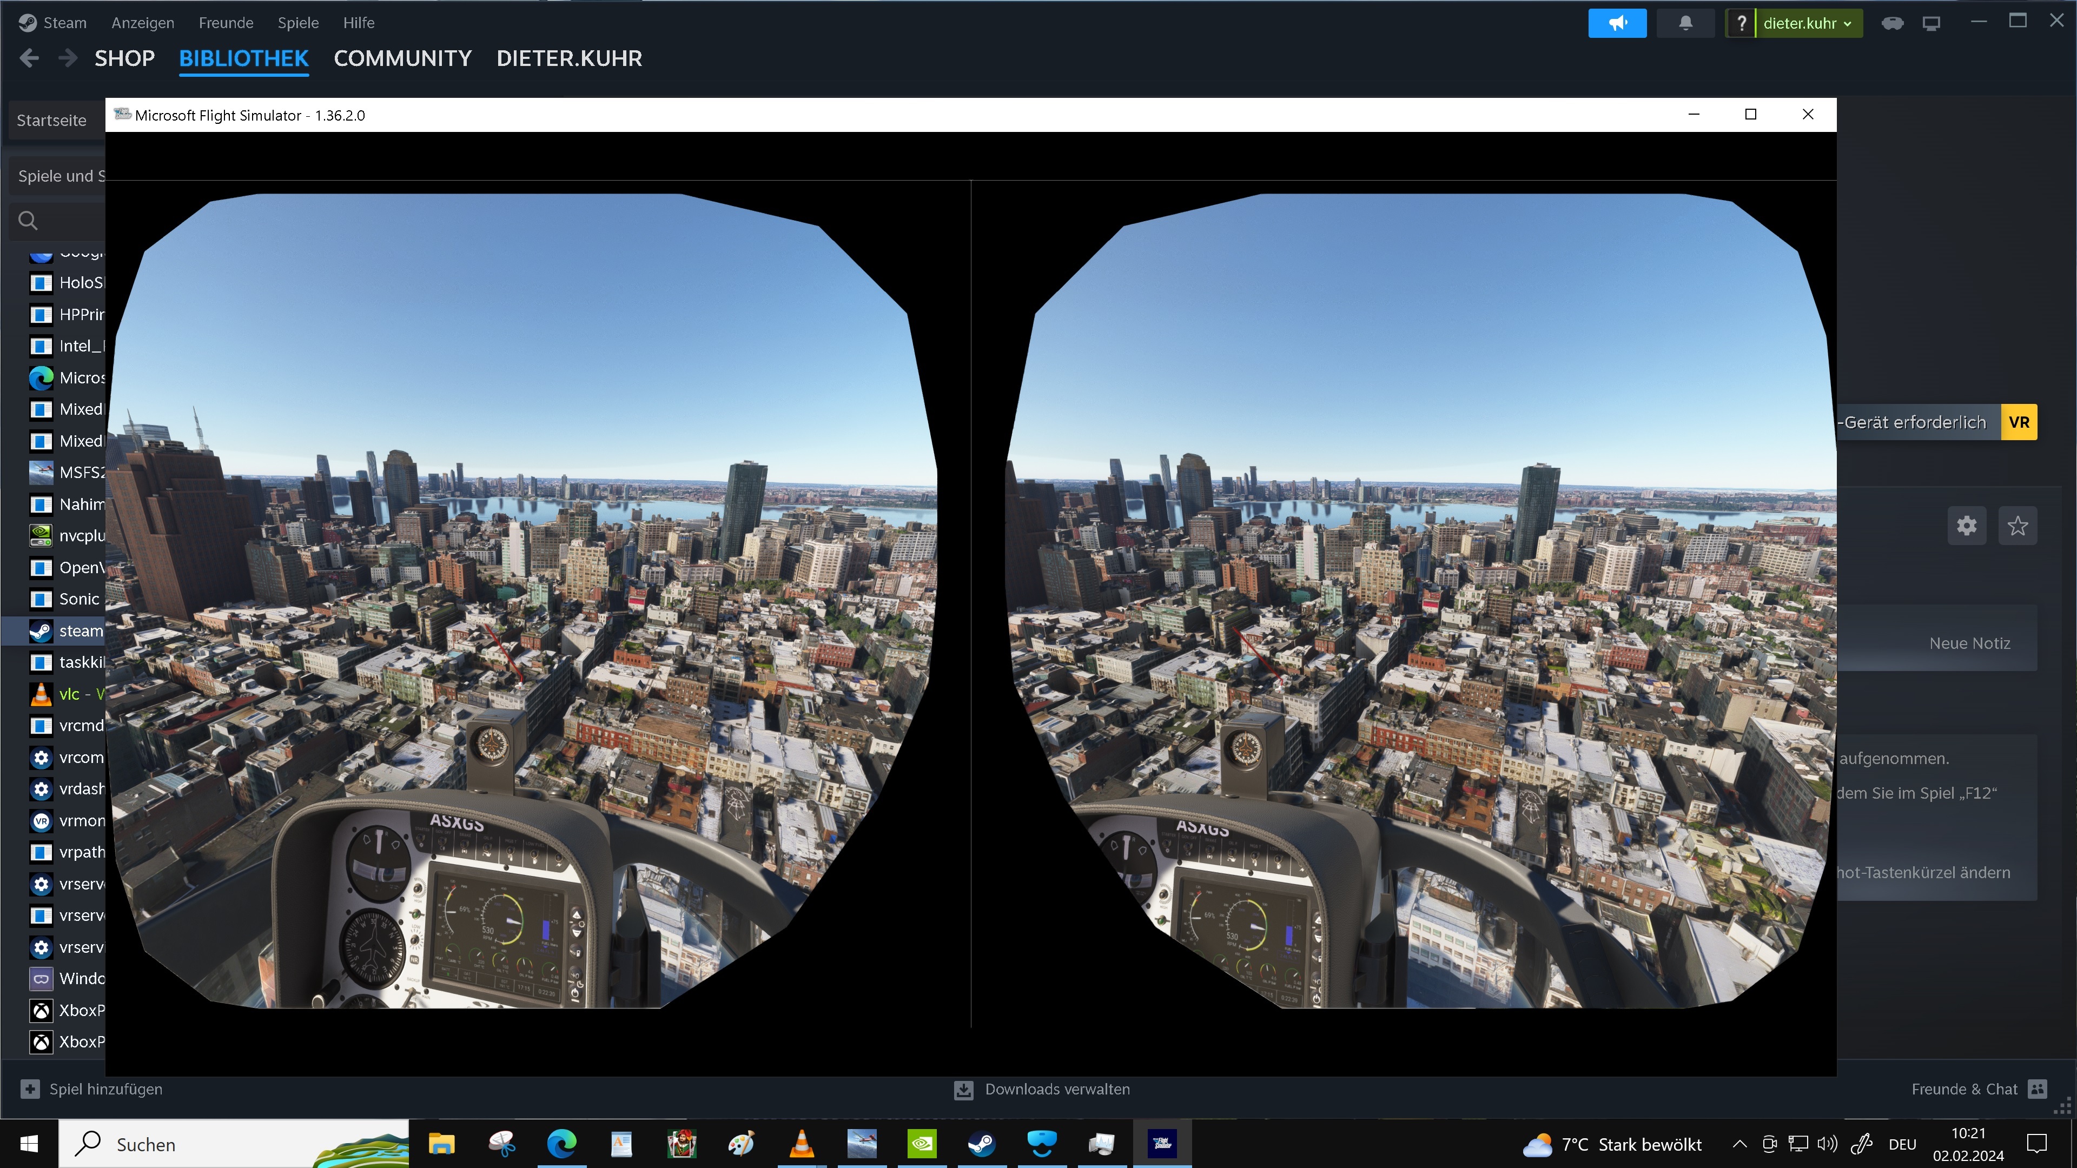Open Microsoft Edge from the taskbar
The height and width of the screenshot is (1168, 2077).
coord(561,1144)
